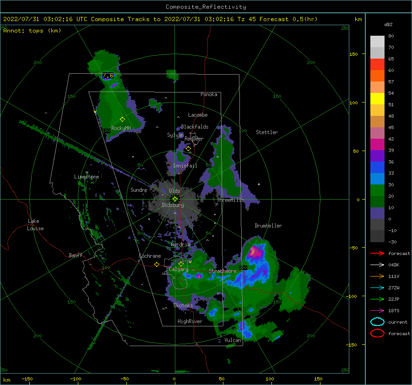Click radar center diamond between Olds and Didsbury
Screen dimensions: 412x385
click(x=175, y=199)
